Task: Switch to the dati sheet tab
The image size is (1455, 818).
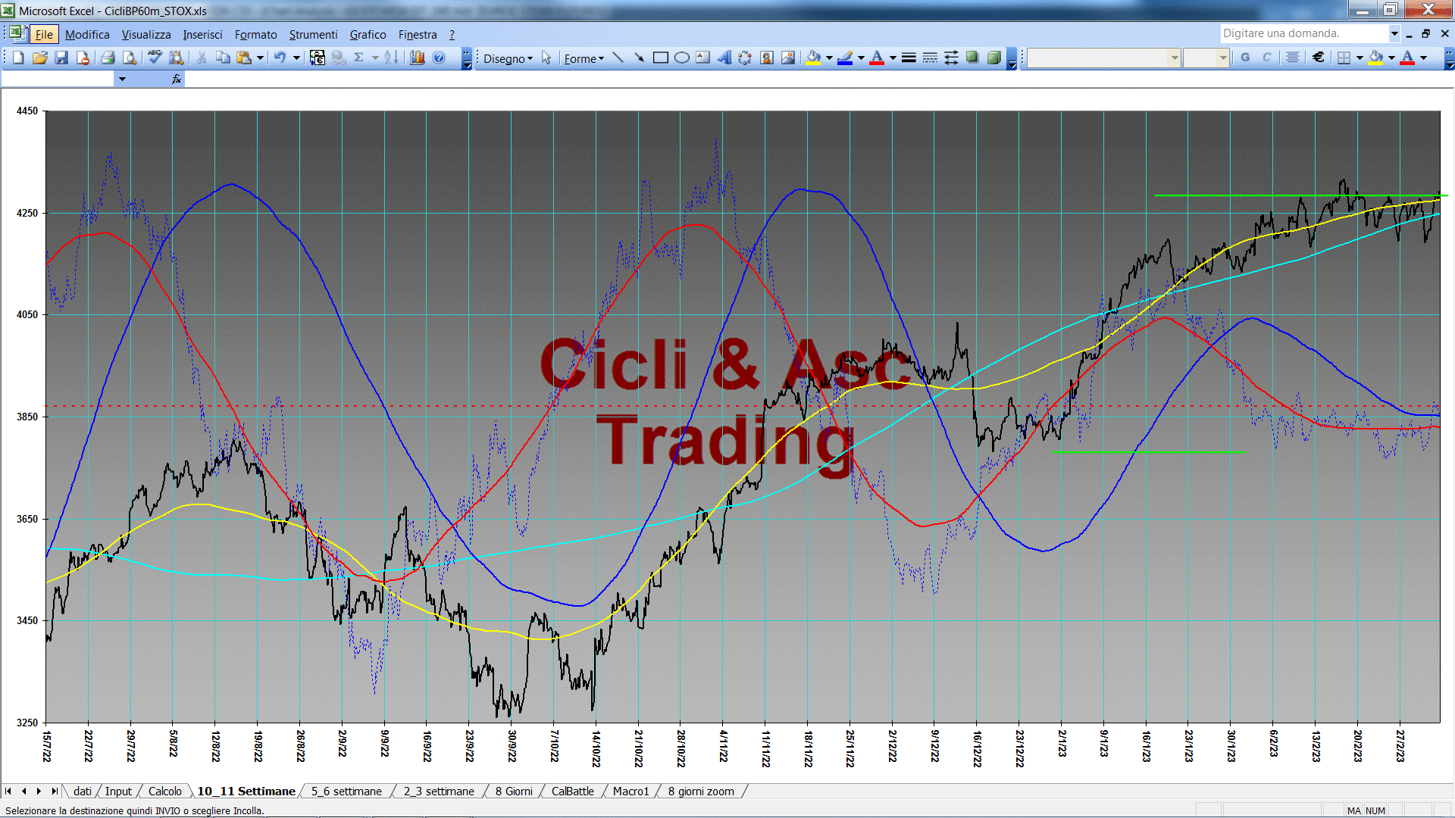Action: coord(83,791)
